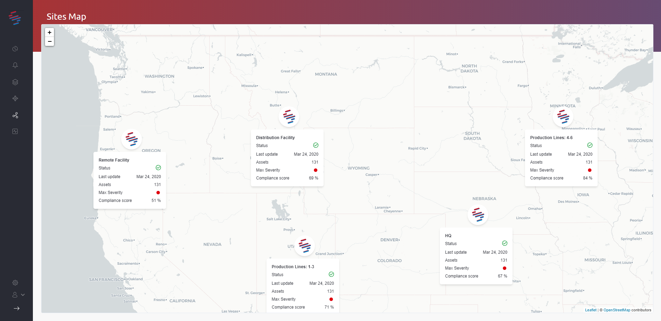Open the Leaflet attribution link

(591, 310)
